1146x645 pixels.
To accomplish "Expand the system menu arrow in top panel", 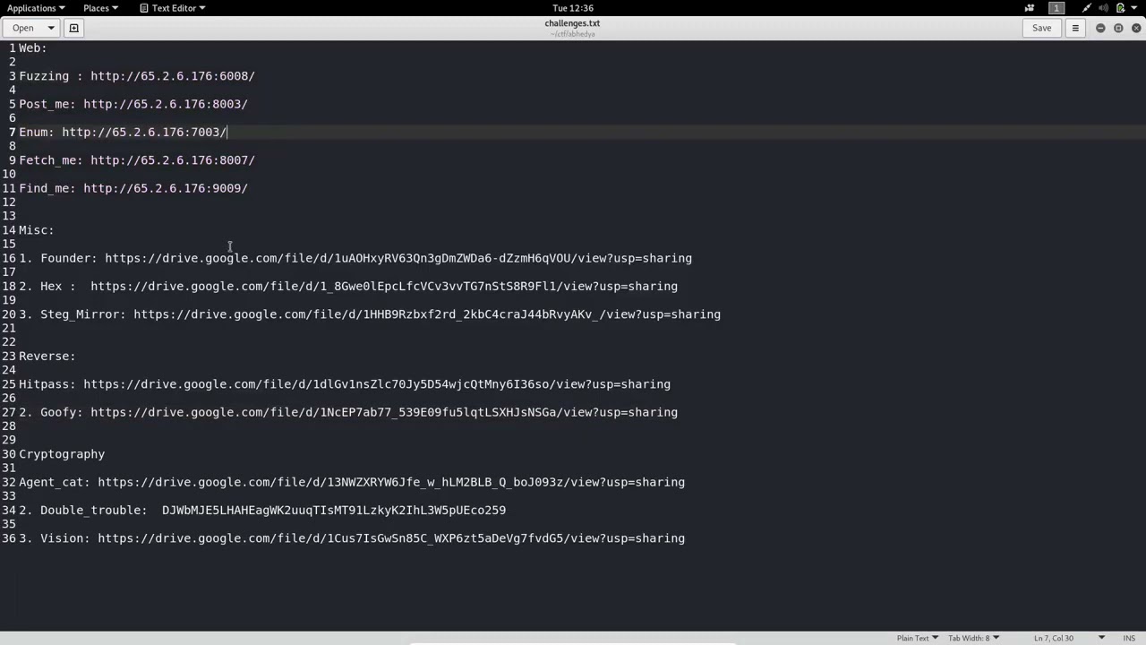I will (x=1134, y=8).
